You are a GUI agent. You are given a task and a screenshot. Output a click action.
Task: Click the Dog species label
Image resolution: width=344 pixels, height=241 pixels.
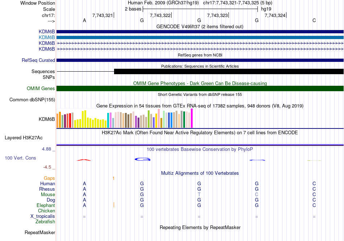pos(51,200)
